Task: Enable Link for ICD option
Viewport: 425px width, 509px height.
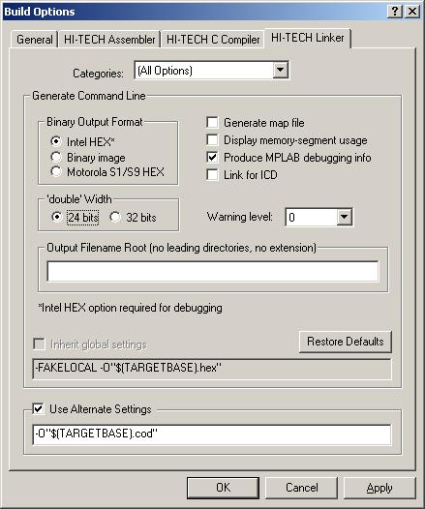Action: 212,174
